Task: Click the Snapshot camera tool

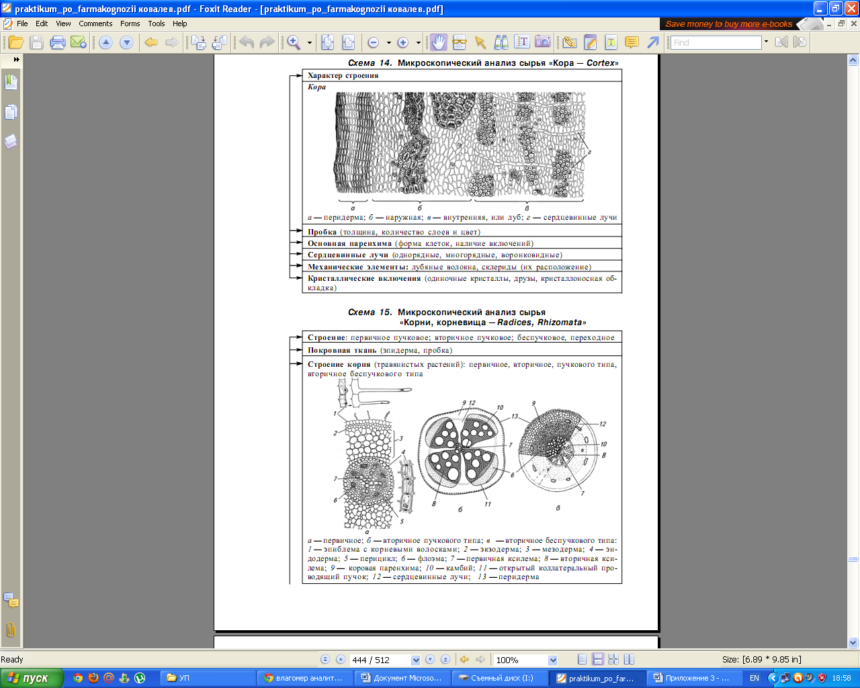Action: pyautogui.click(x=543, y=42)
